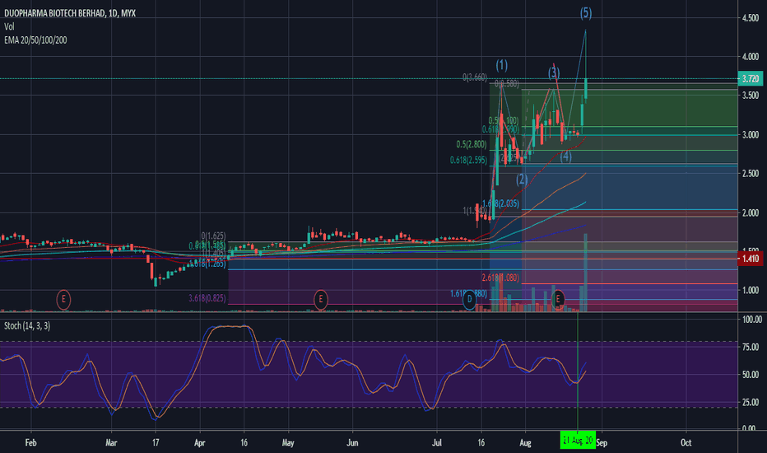The width and height of the screenshot is (767, 453).
Task: Select the Stoch (14, 3, 3) indicator label
Action: tap(27, 325)
